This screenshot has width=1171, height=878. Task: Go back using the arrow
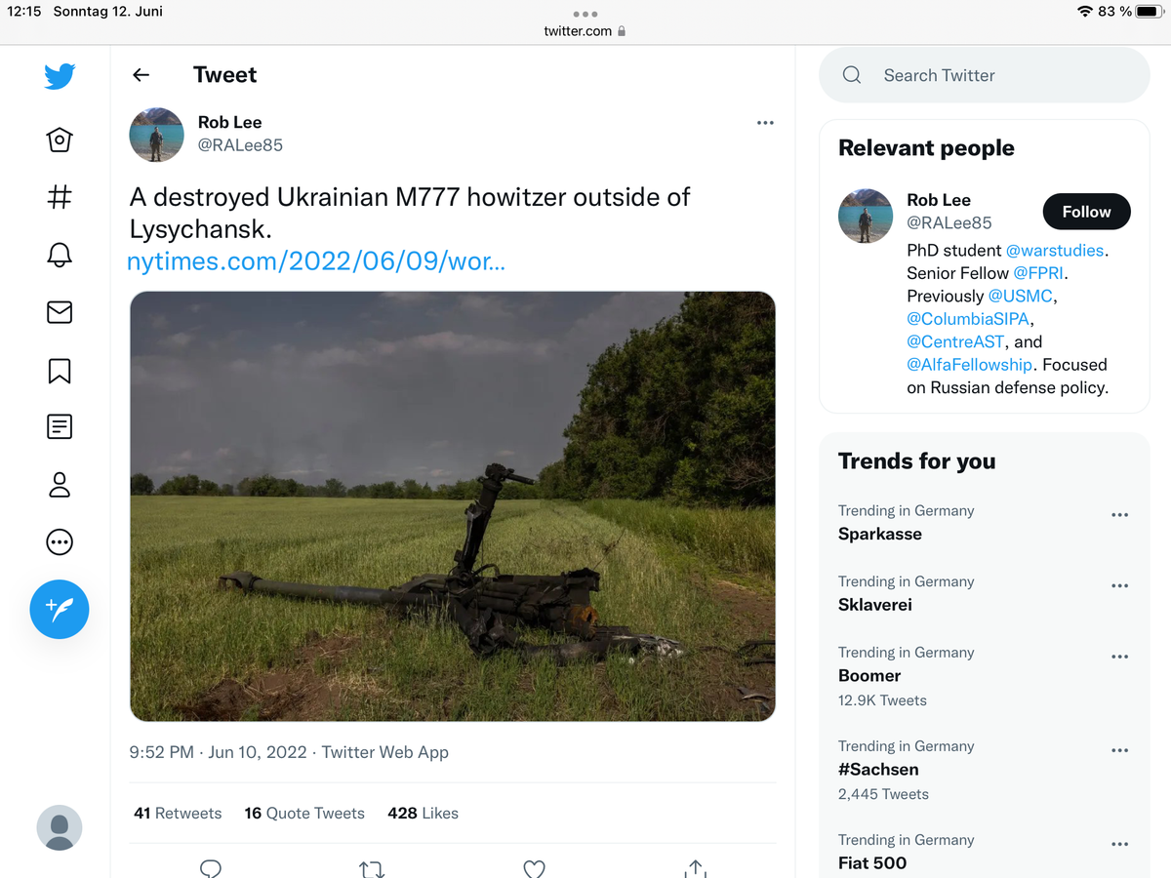pos(141,75)
